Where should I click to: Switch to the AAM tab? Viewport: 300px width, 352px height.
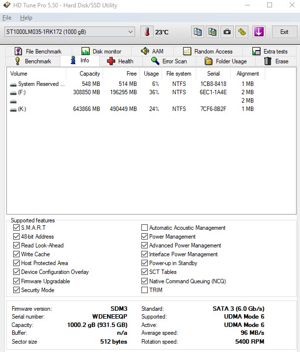(x=152, y=51)
